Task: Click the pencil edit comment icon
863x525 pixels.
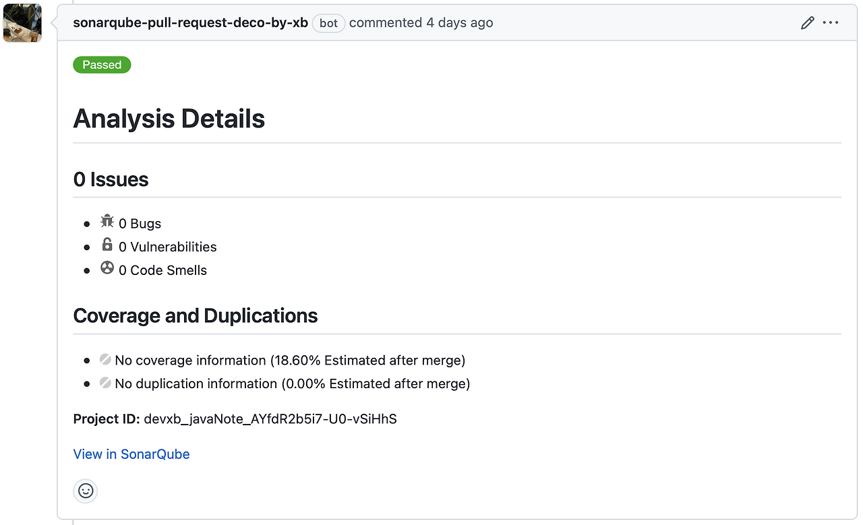Action: [807, 23]
